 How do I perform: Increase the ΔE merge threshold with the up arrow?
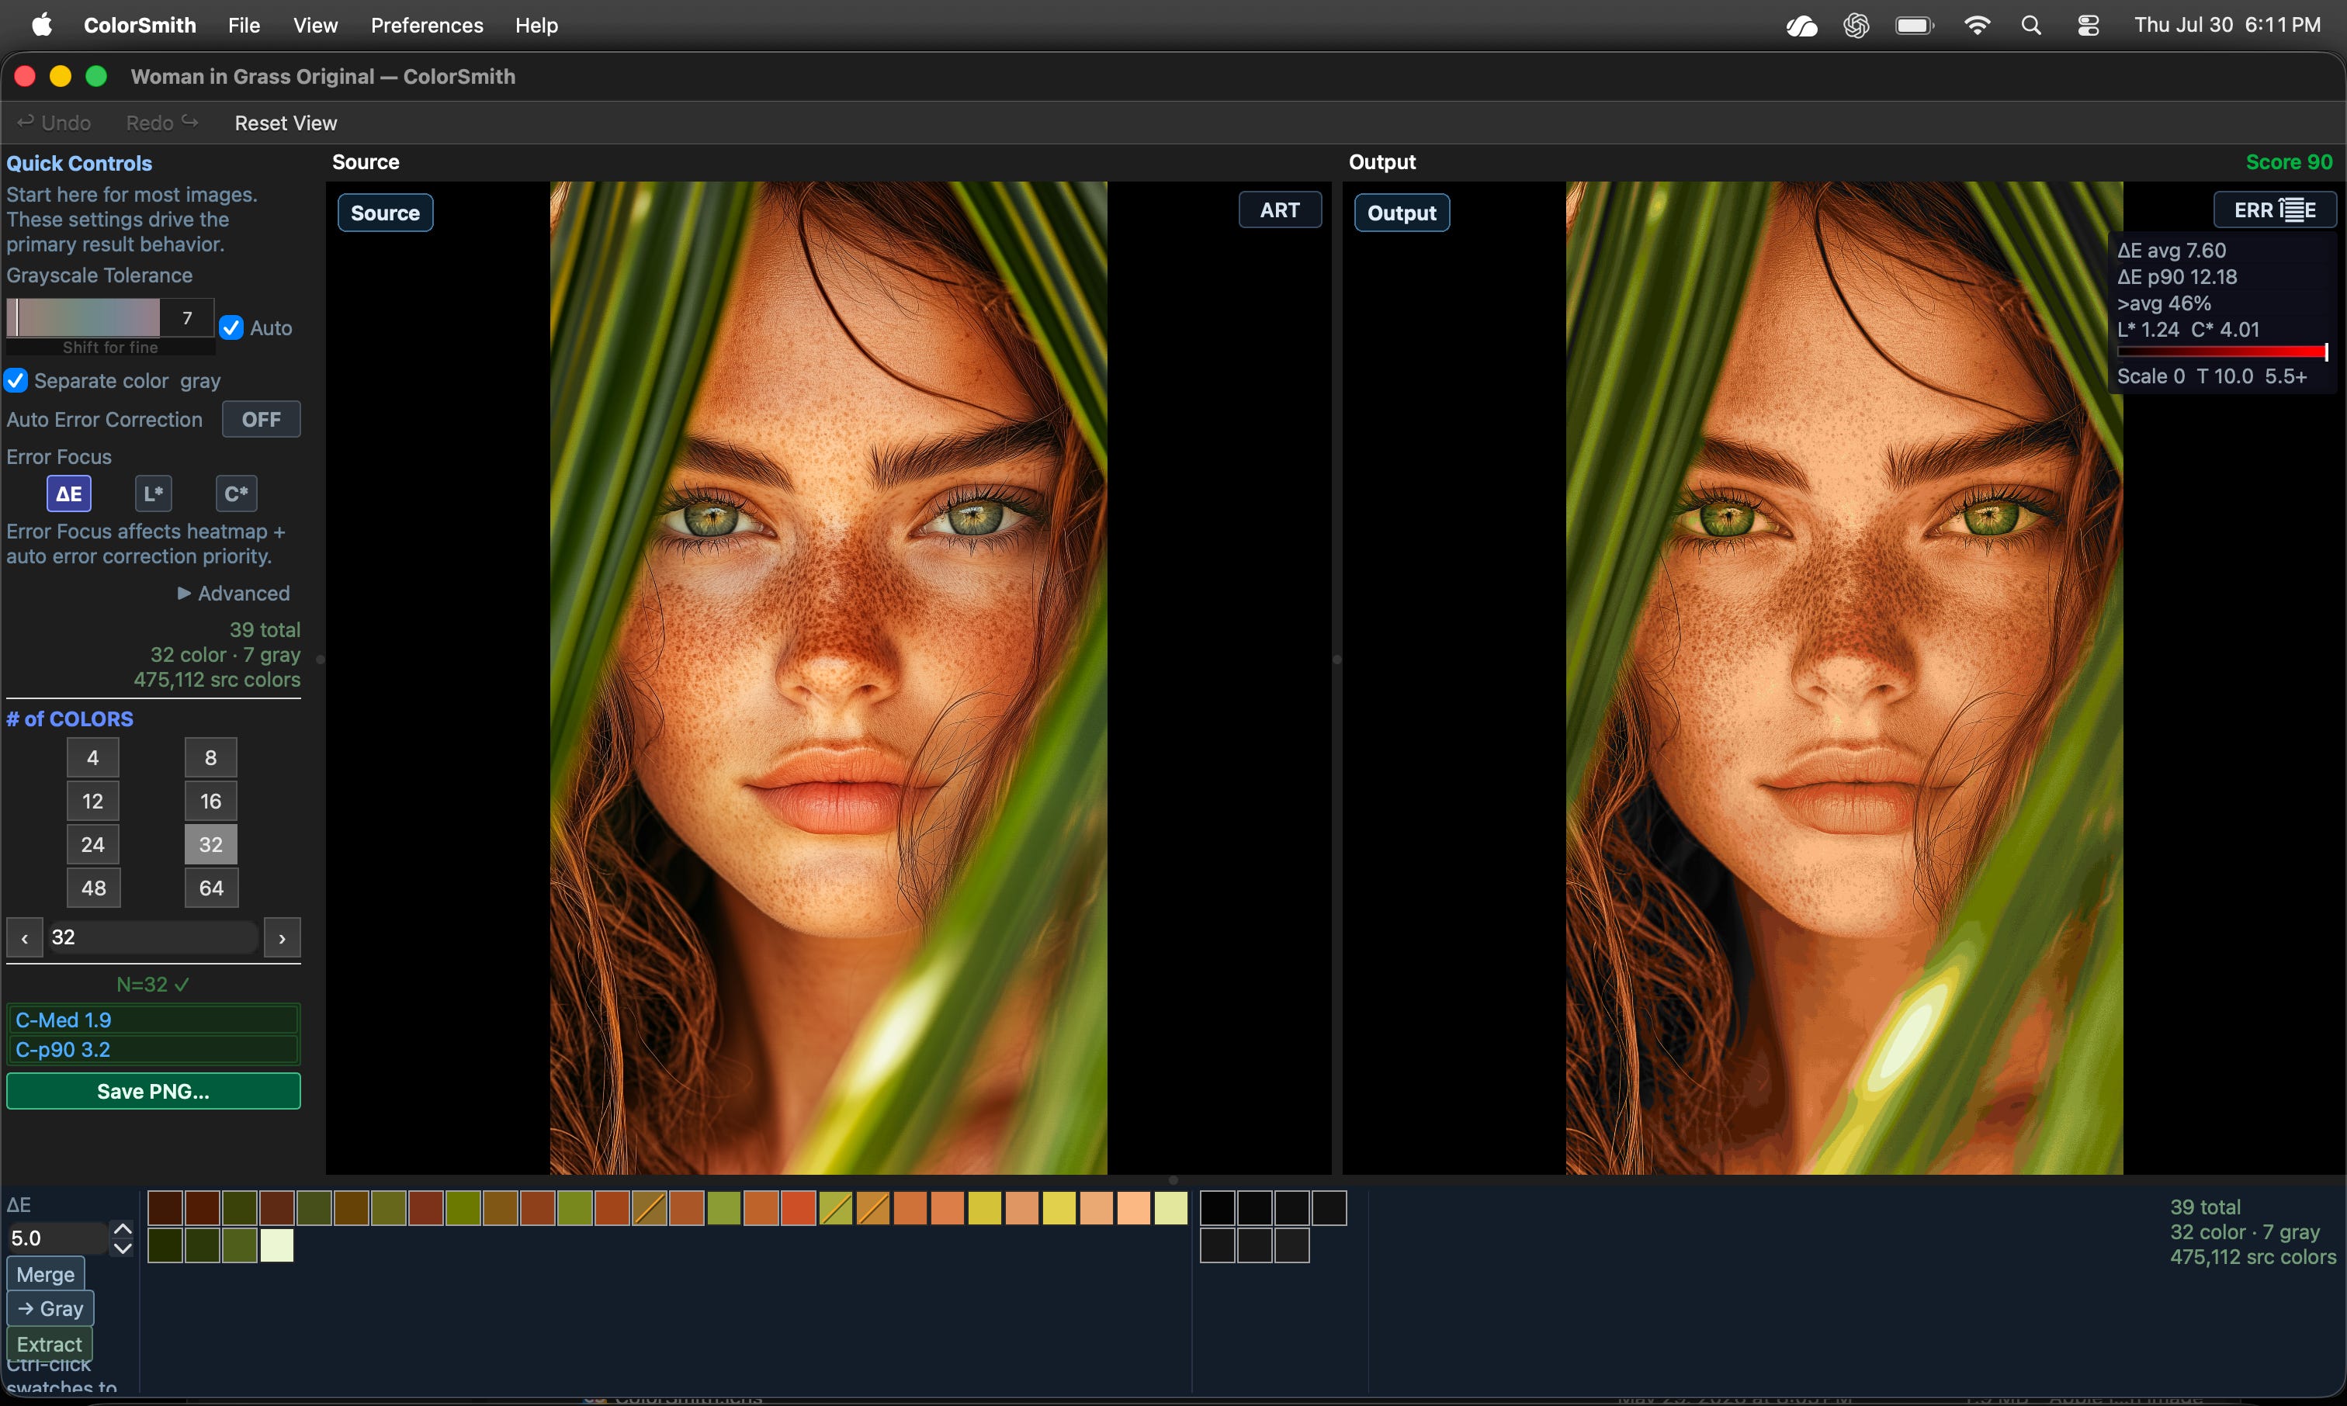[122, 1229]
